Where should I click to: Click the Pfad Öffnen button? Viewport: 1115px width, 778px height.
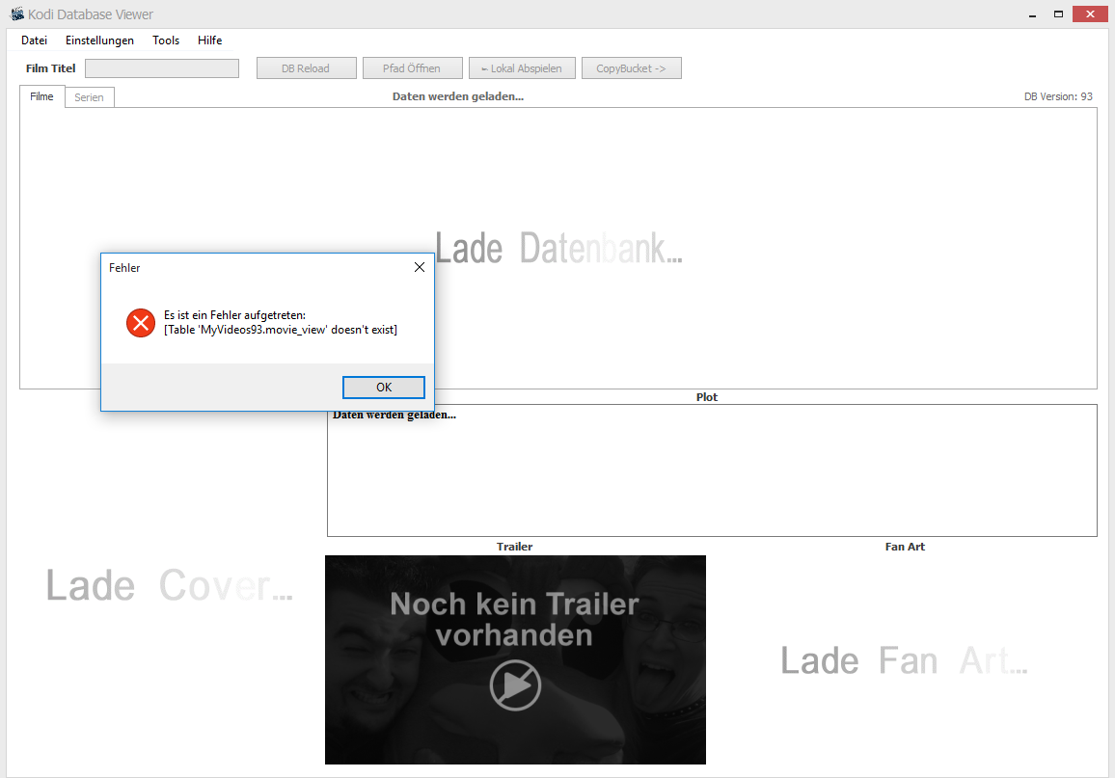(x=413, y=68)
